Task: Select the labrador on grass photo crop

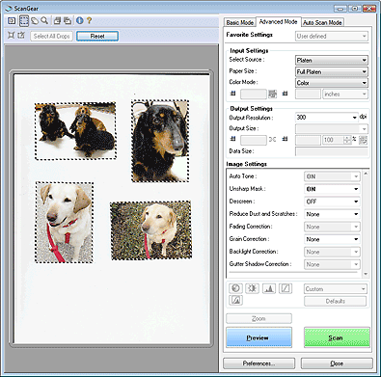Action: [151, 230]
